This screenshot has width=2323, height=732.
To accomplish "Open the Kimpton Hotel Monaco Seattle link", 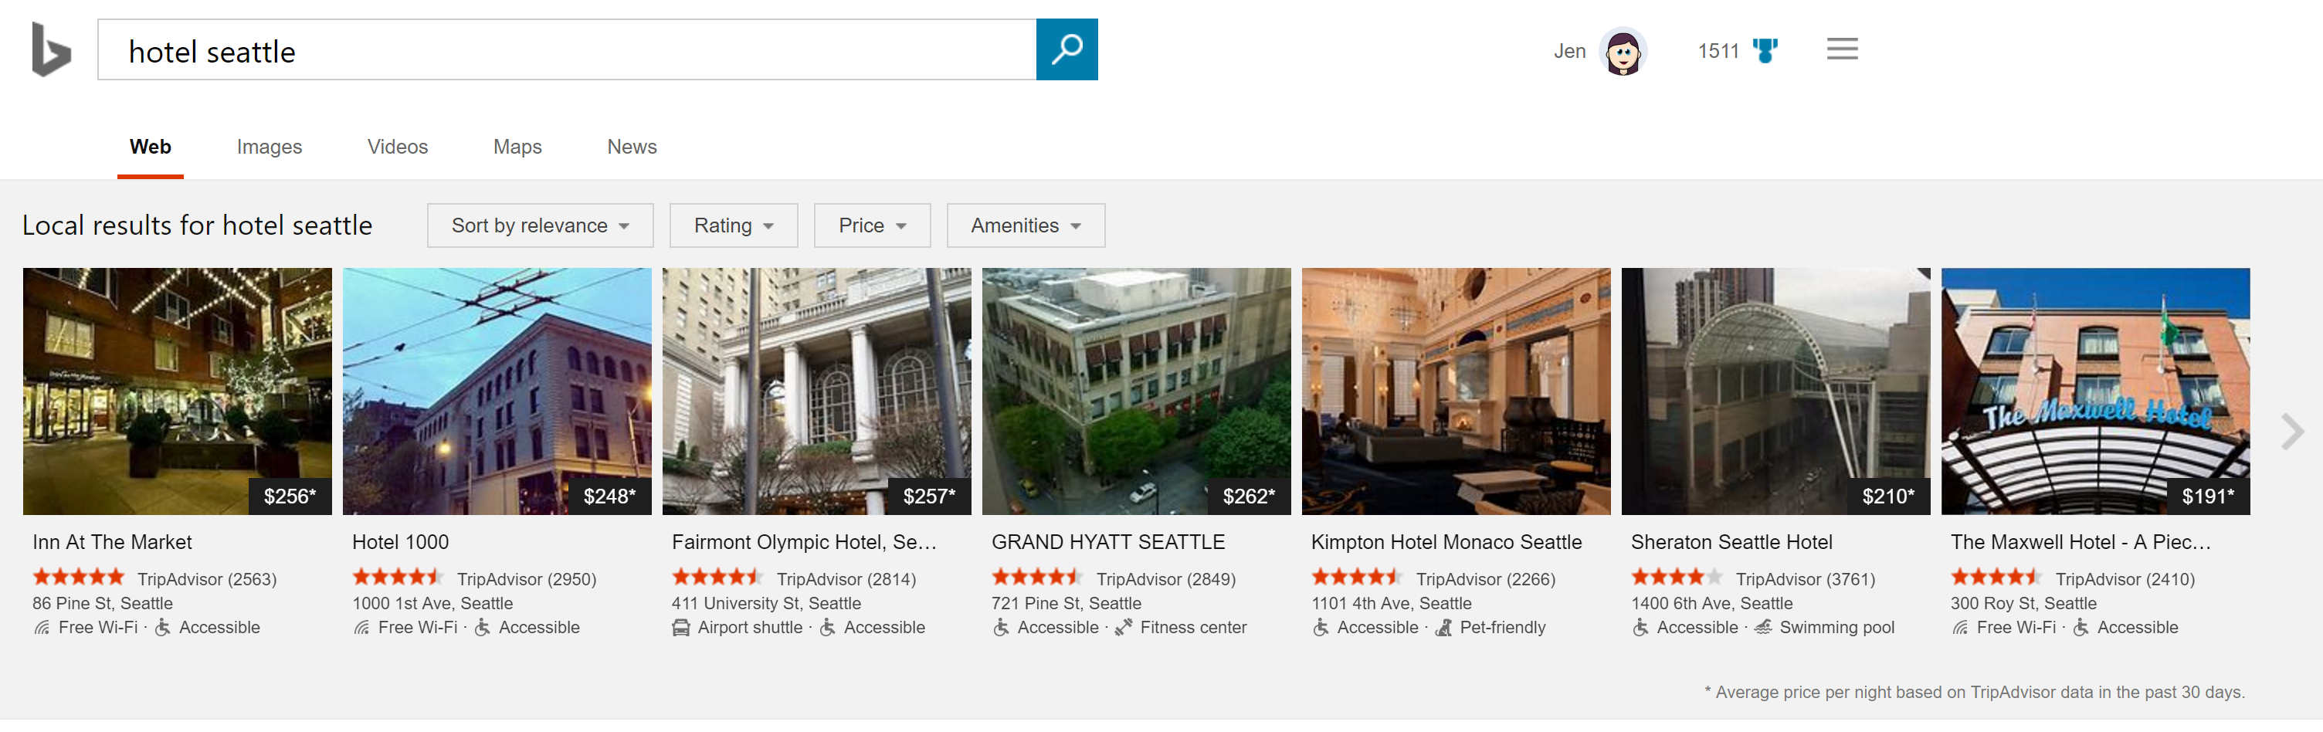I will point(1446,542).
